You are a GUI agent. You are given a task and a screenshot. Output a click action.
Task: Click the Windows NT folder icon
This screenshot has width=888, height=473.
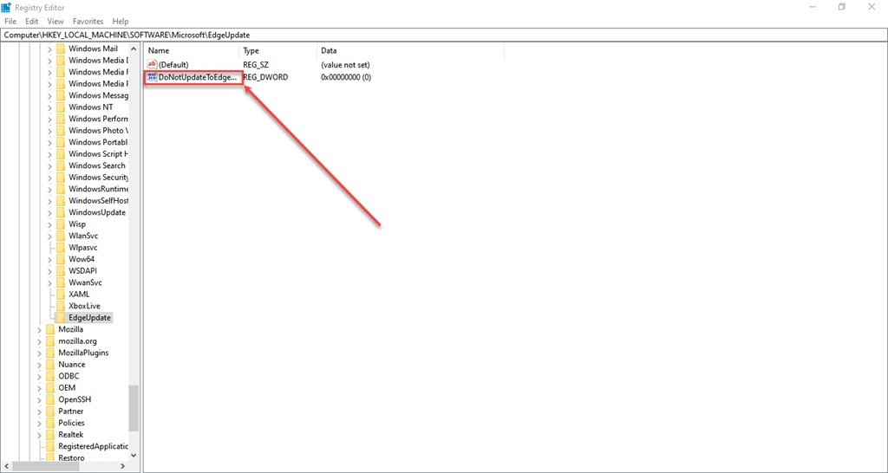(61, 107)
